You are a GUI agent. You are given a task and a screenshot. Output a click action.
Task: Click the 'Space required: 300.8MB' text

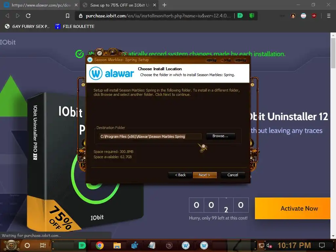(x=113, y=152)
